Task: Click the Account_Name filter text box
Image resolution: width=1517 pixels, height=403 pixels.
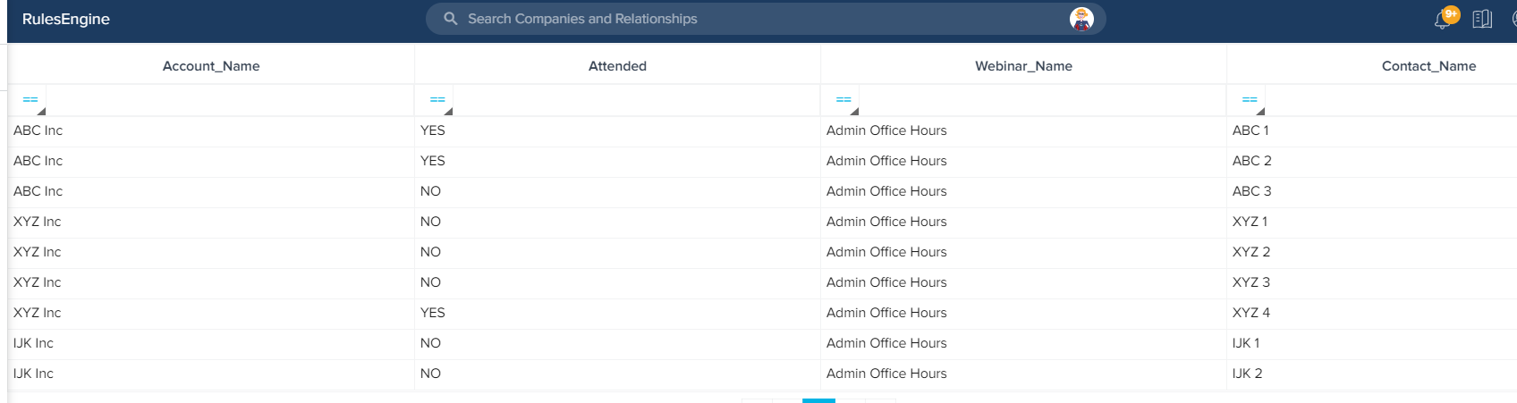Action: coord(228,100)
